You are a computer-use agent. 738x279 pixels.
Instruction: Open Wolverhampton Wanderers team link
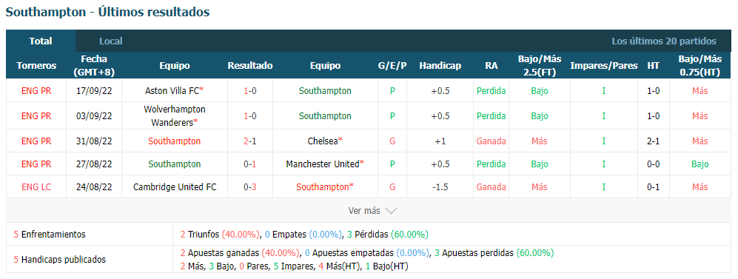point(175,115)
